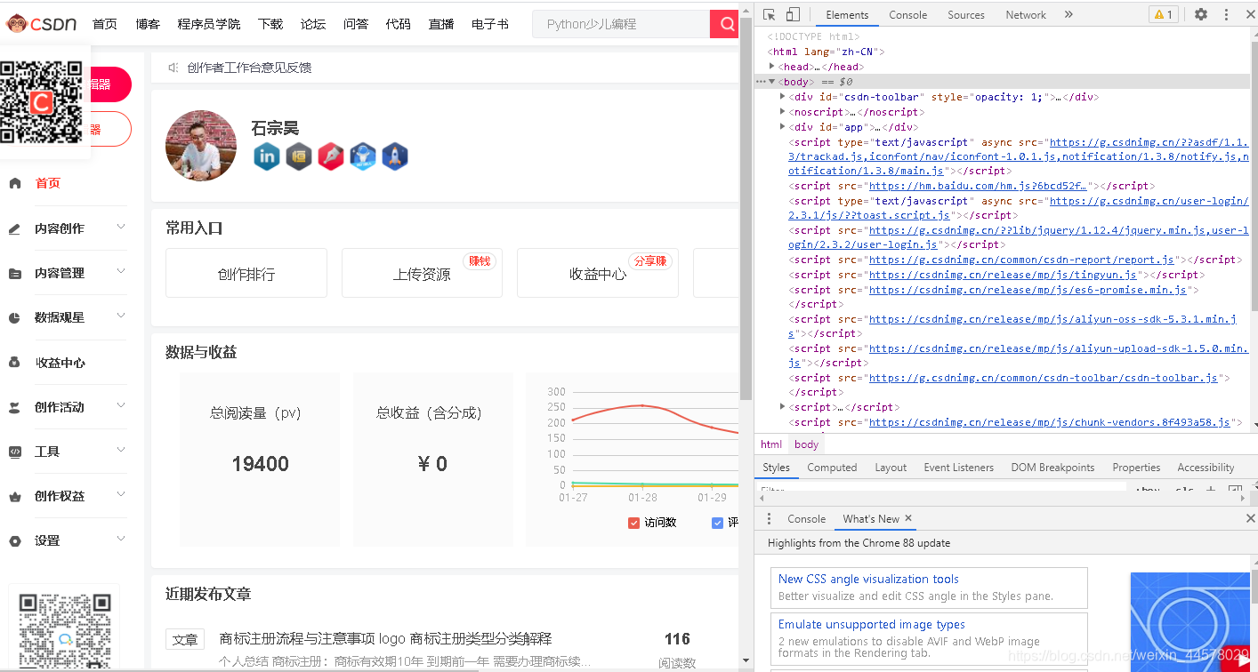The width and height of the screenshot is (1258, 672).
Task: Show more DevTools tabs via double chevron
Action: (x=1068, y=14)
